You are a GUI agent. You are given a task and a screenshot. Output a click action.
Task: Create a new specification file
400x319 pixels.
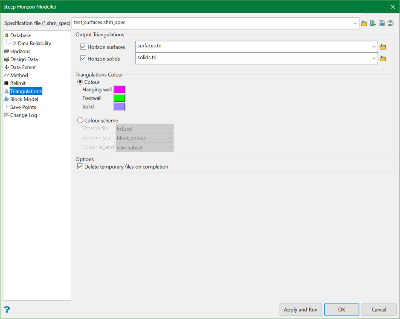coord(373,23)
